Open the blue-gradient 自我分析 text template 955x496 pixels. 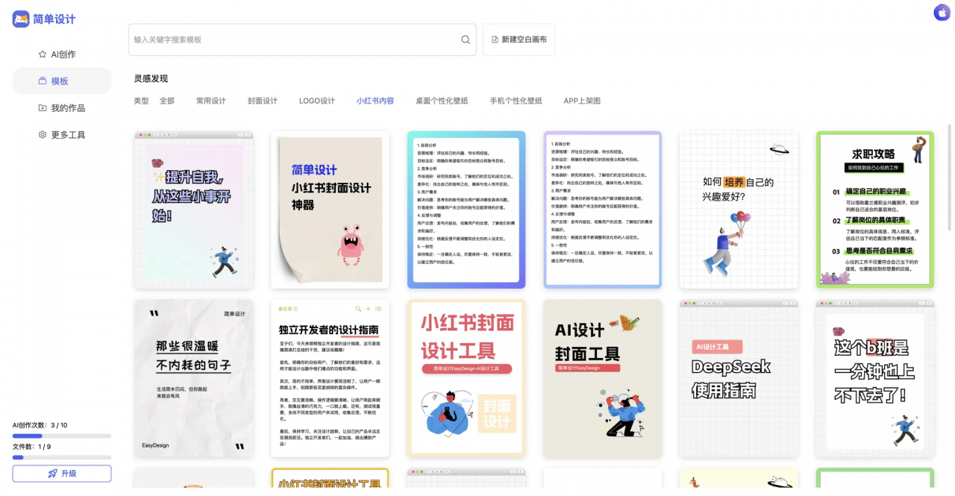(466, 210)
